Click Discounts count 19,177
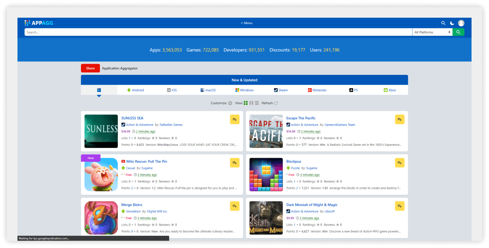Viewport: 489px width, 248px height. [x=299, y=50]
